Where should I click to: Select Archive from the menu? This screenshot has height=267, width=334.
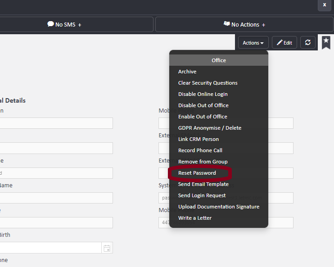(187, 72)
